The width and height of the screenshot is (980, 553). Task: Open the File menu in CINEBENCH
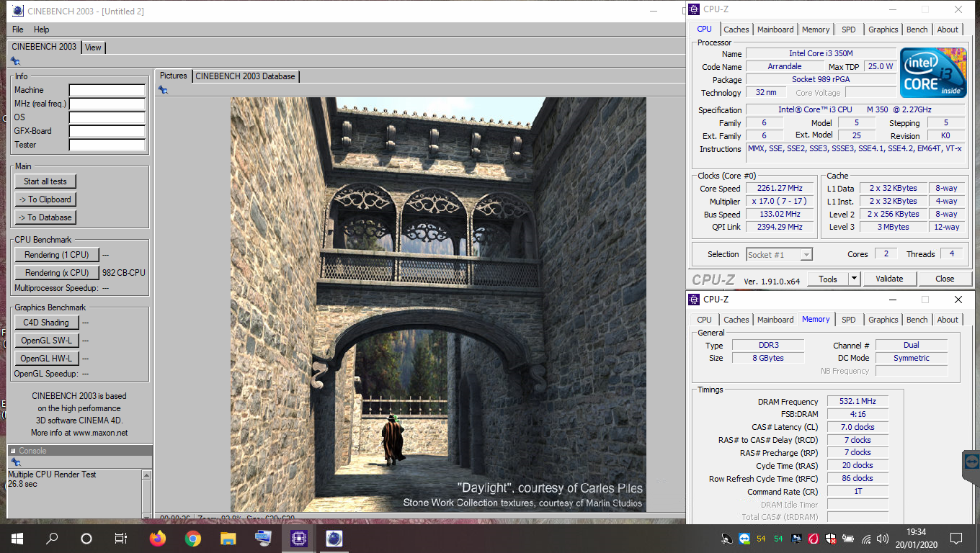(18, 30)
